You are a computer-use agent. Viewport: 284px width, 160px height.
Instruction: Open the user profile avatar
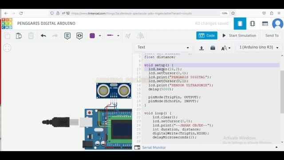[278, 24]
